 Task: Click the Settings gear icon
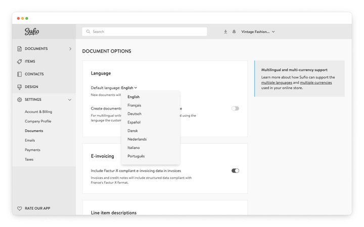[20, 99]
